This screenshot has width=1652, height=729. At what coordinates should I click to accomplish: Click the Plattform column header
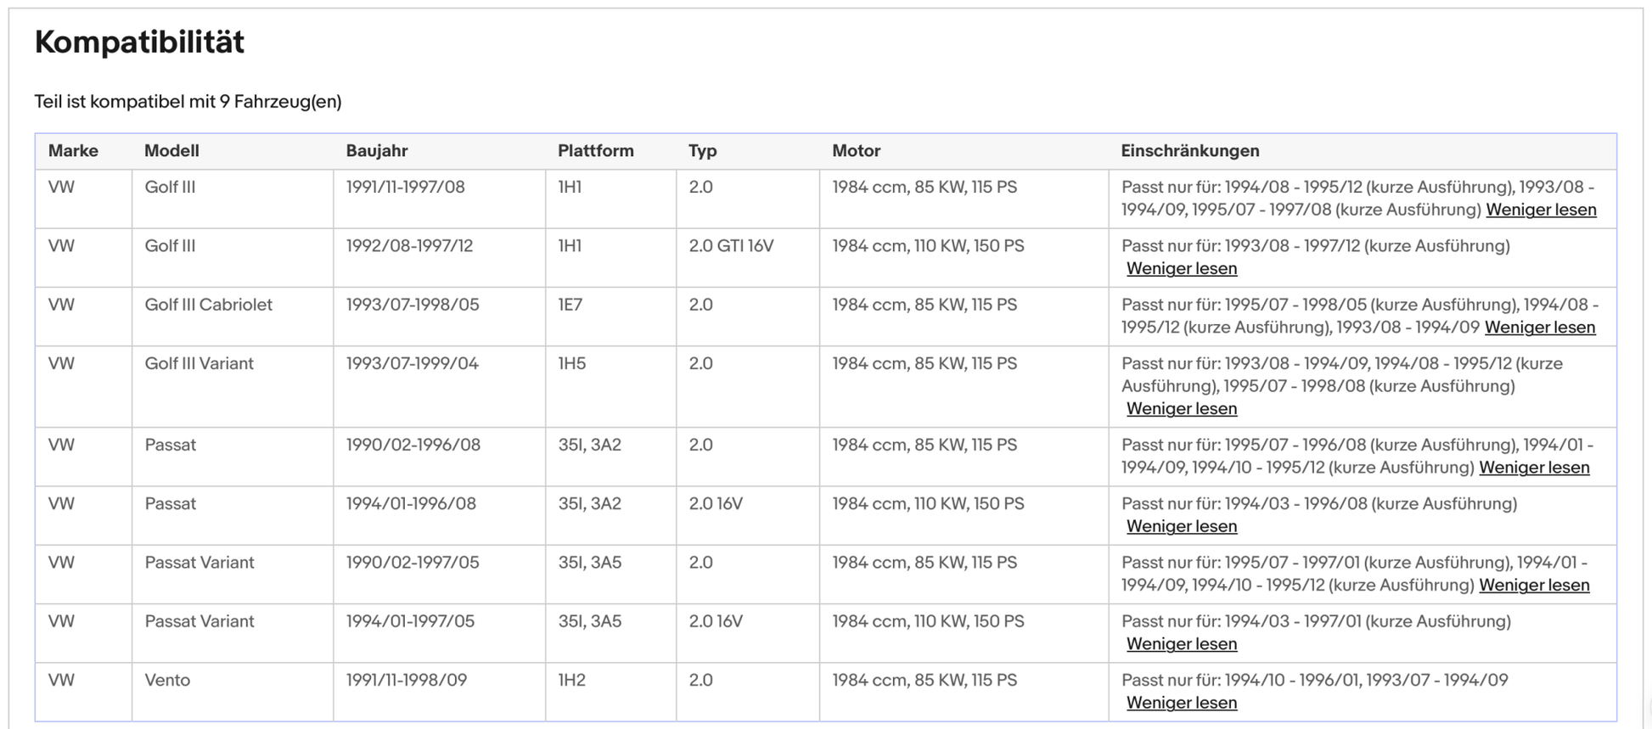595,151
